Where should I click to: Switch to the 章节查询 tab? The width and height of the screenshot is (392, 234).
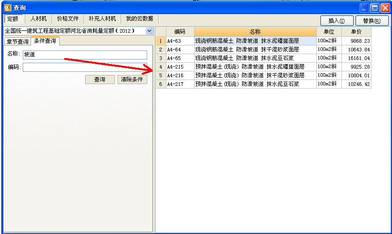17,41
